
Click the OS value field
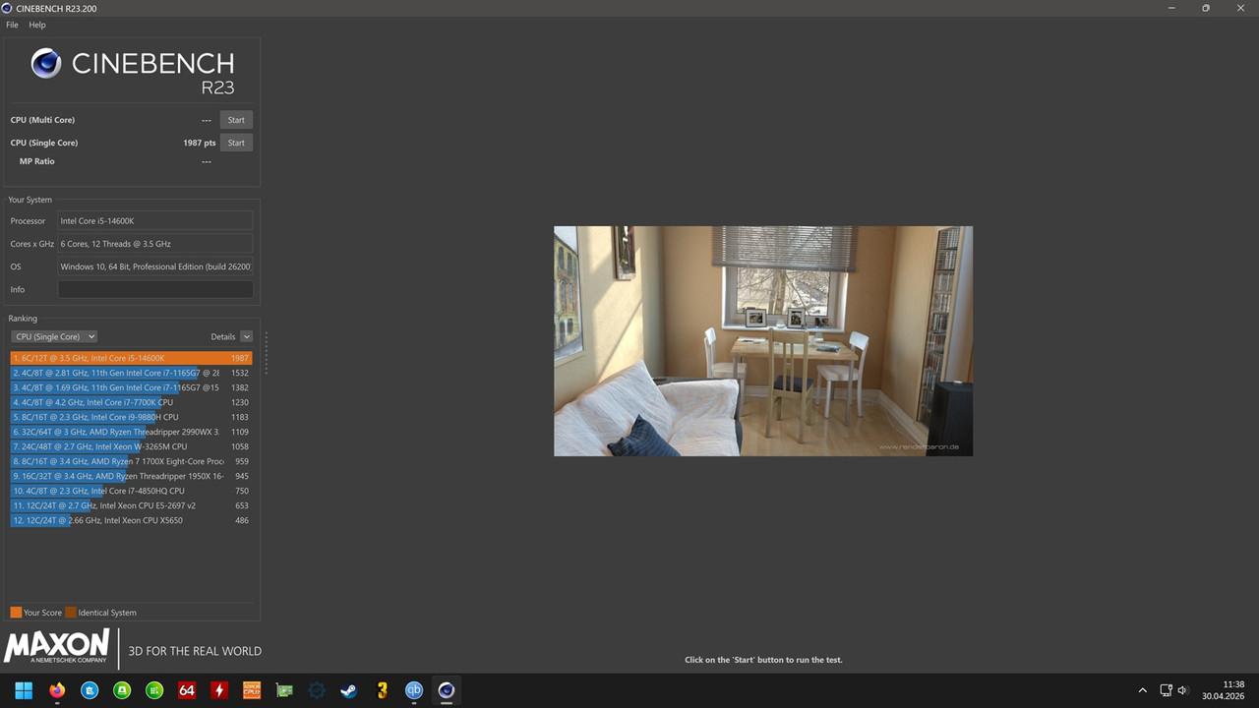tap(155, 266)
